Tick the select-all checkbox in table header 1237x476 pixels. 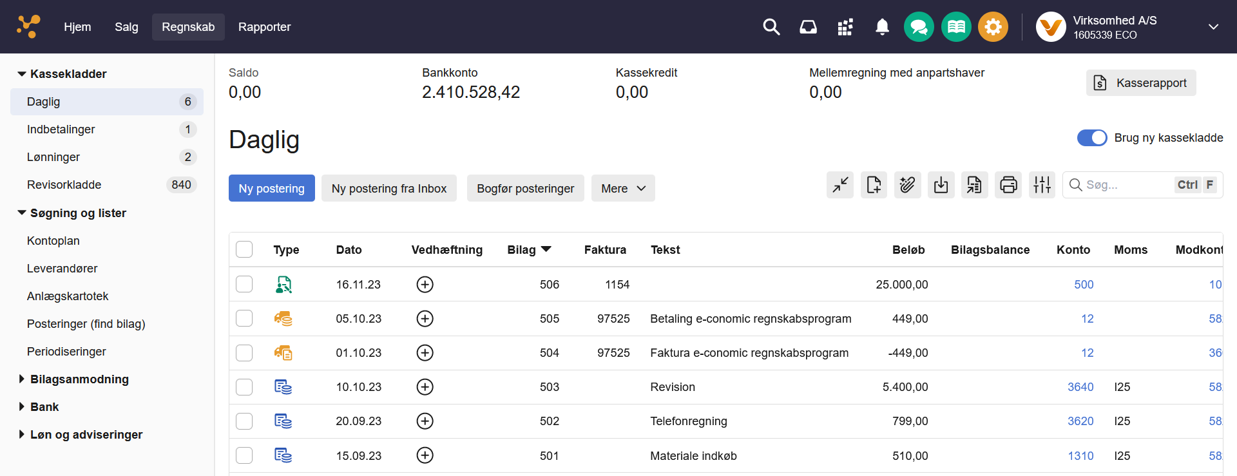(244, 250)
